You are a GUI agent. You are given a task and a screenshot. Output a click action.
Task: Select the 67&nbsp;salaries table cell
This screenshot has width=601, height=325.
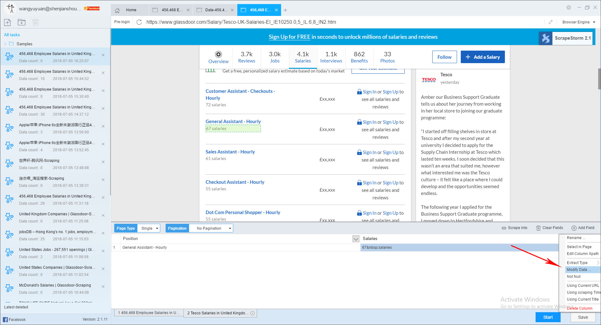click(x=459, y=247)
